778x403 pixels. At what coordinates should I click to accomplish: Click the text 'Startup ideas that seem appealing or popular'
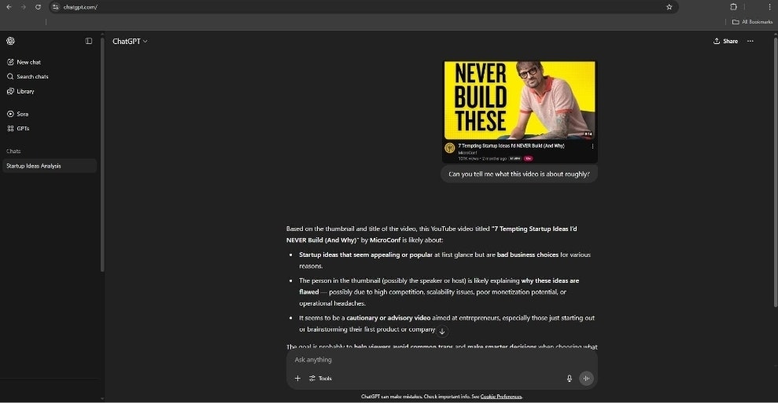(x=366, y=255)
